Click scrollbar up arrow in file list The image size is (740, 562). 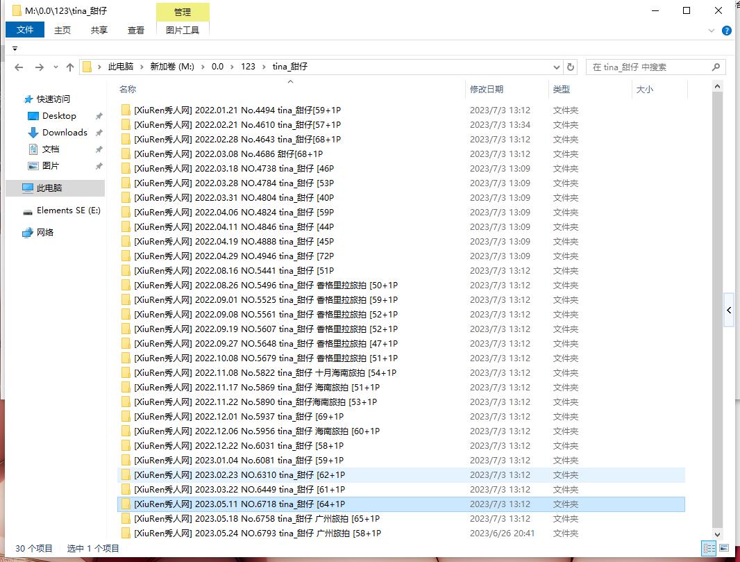click(717, 86)
